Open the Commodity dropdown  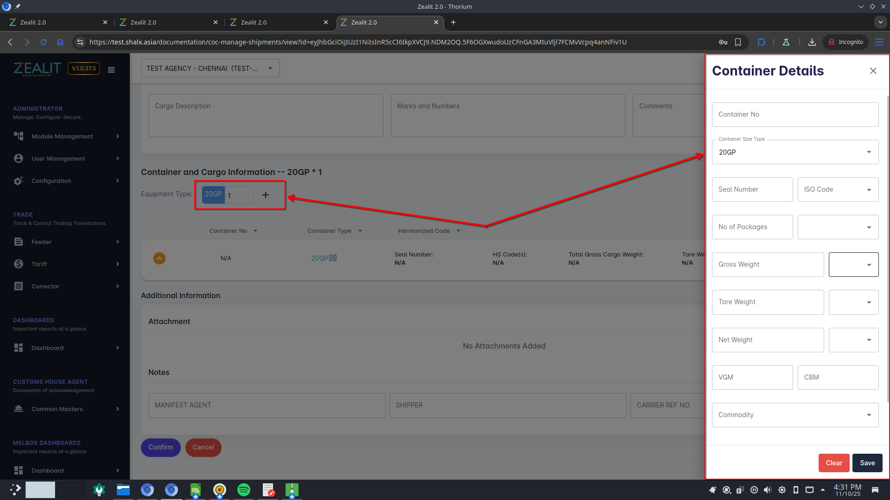795,415
